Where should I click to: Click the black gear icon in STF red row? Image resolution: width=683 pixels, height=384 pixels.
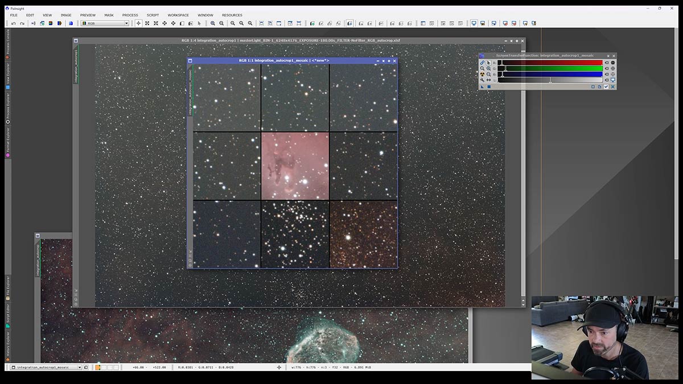[613, 63]
